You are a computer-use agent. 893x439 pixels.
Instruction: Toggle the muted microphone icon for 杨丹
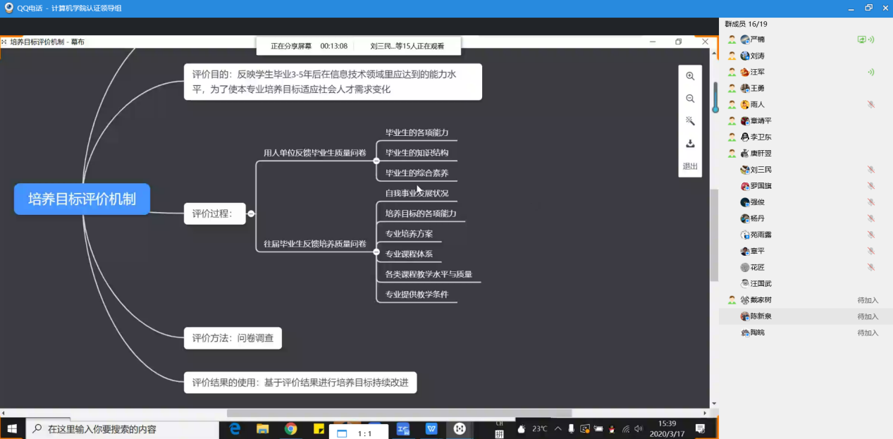871,218
